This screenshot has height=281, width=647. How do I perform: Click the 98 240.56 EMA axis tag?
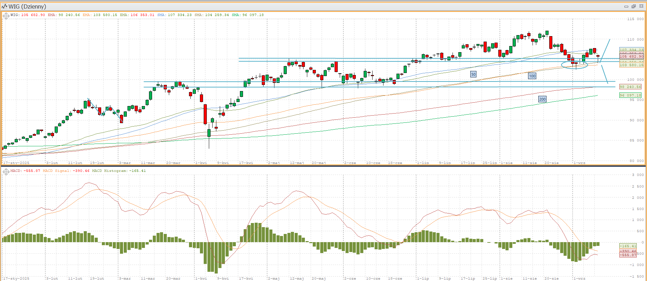coord(631,87)
